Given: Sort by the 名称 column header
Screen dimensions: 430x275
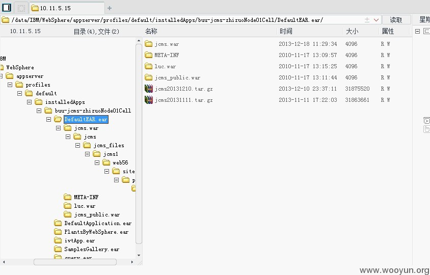Looking at the screenshot, I should (151, 31).
